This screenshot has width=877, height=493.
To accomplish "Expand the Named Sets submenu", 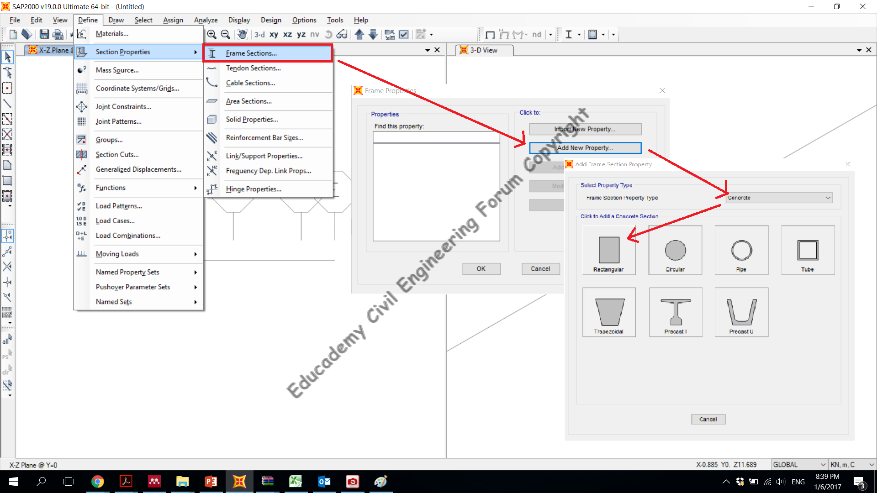I will [139, 302].
